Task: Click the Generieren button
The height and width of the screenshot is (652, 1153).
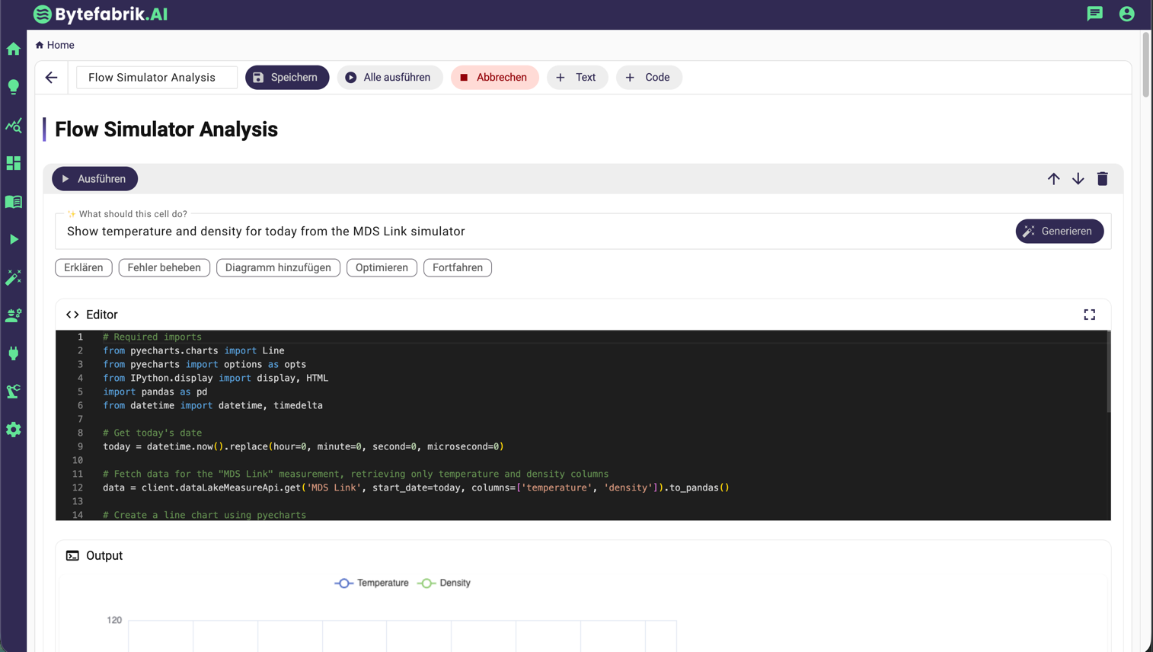Action: (x=1059, y=231)
